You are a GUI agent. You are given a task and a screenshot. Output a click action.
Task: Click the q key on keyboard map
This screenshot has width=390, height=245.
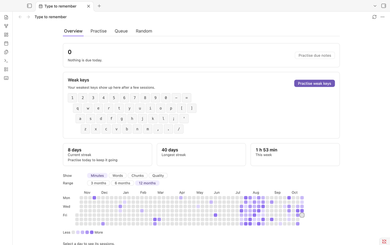(78, 108)
